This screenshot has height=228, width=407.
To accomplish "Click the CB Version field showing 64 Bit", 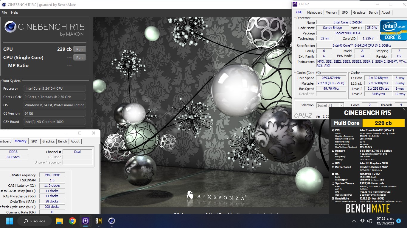I will (x=55, y=113).
